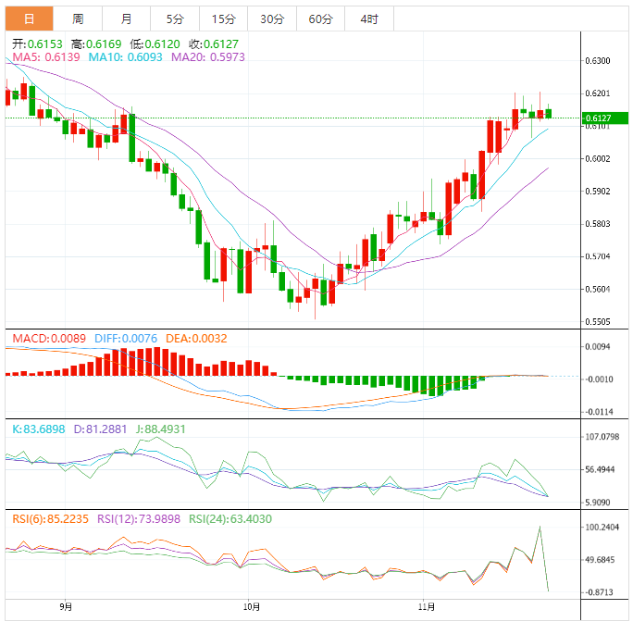Switch to the 月 monthly tab
The image size is (633, 634).
tap(126, 19)
